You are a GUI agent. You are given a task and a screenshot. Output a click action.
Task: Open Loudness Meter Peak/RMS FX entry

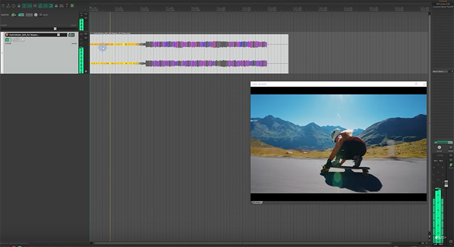pos(442,6)
